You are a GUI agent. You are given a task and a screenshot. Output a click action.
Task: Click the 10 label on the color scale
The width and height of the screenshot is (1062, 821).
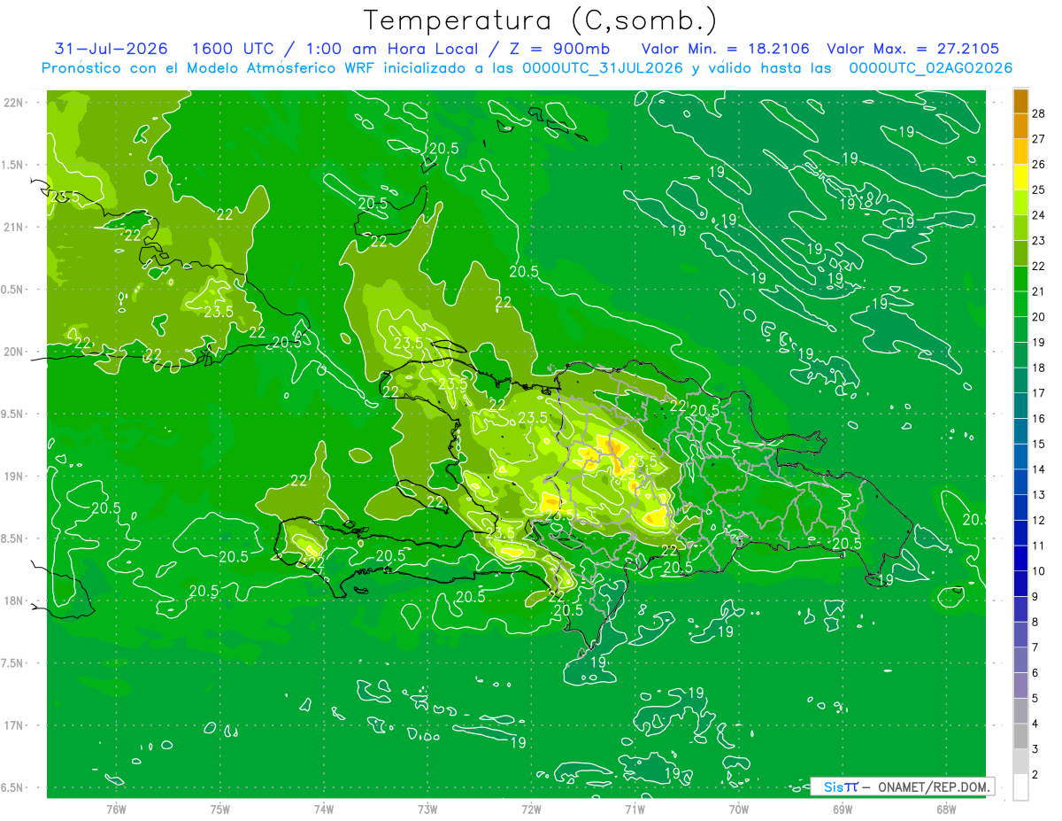[1039, 570]
